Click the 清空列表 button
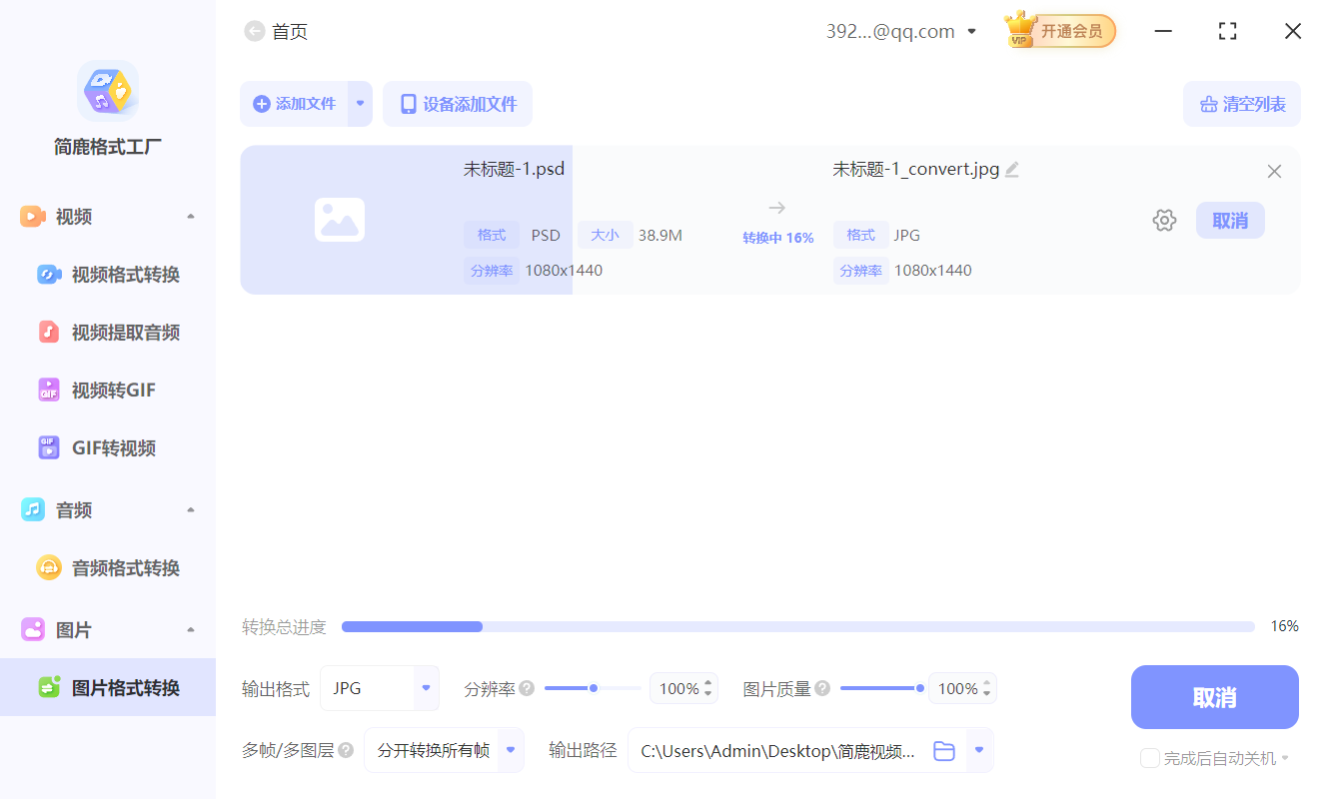Image resolution: width=1325 pixels, height=799 pixels. coord(1242,103)
